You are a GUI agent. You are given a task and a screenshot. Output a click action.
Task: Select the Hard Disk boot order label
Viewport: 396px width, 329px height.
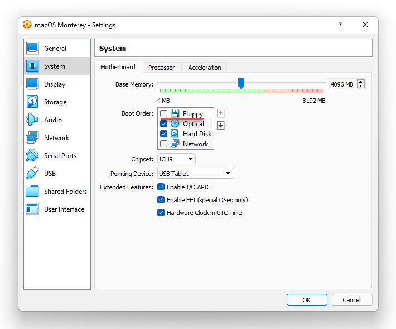[x=197, y=133]
